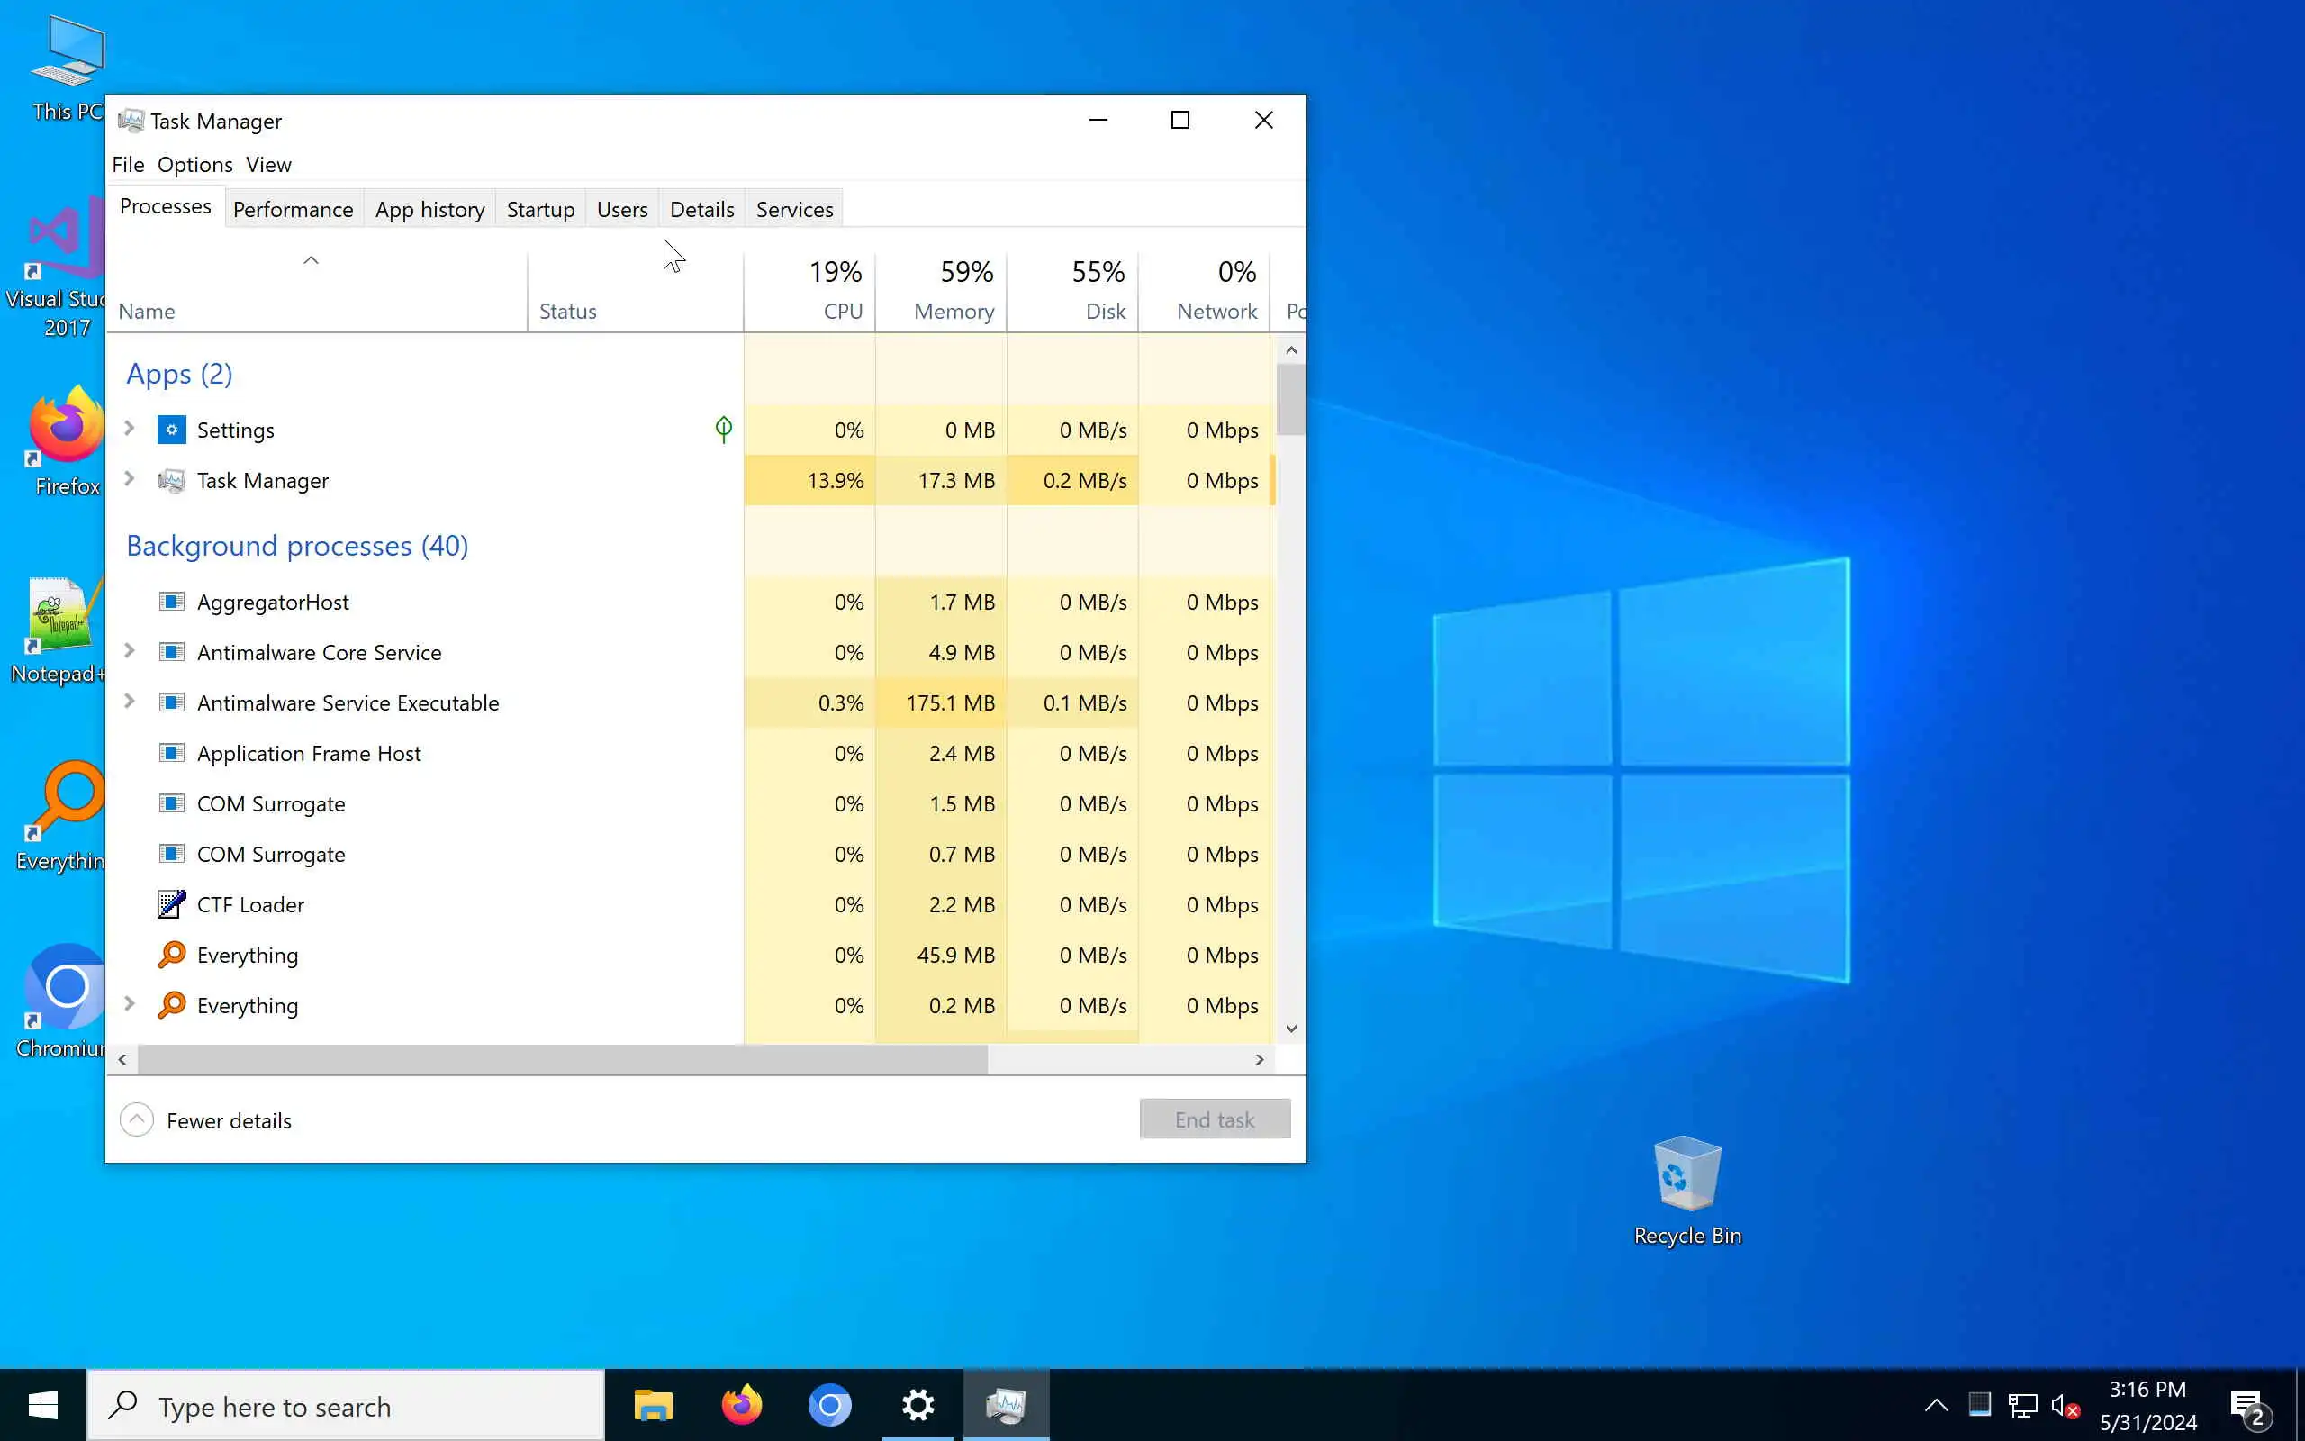Click the CTF Loader process icon
Viewport: 2305px width, 1441px height.
tap(171, 904)
